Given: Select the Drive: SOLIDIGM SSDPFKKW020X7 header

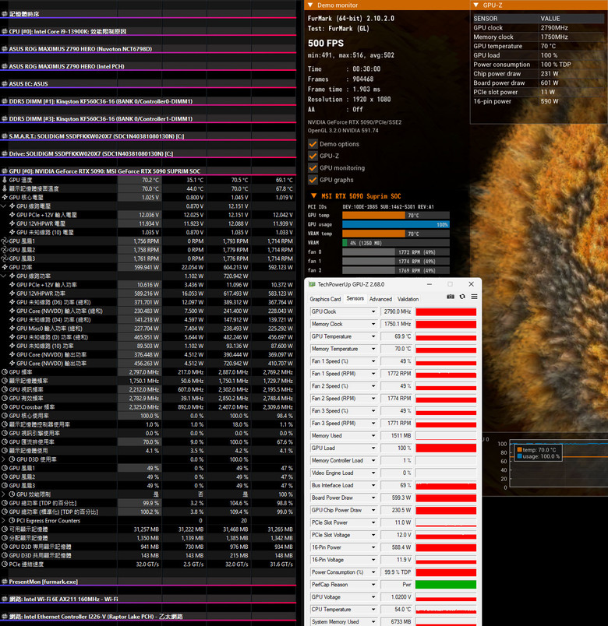Looking at the screenshot, I should 148,154.
